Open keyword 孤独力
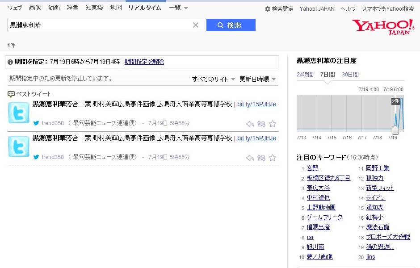Image resolution: width=420 pixels, height=268 pixels. pos(375,178)
